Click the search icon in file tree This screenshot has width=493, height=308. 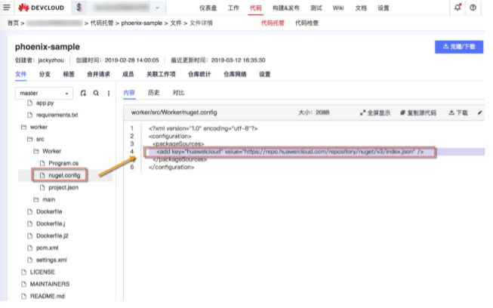tap(96, 93)
